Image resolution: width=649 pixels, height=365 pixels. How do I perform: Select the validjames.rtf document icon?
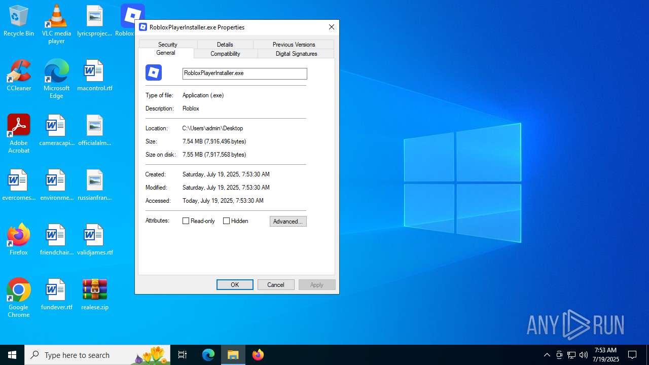(x=94, y=240)
